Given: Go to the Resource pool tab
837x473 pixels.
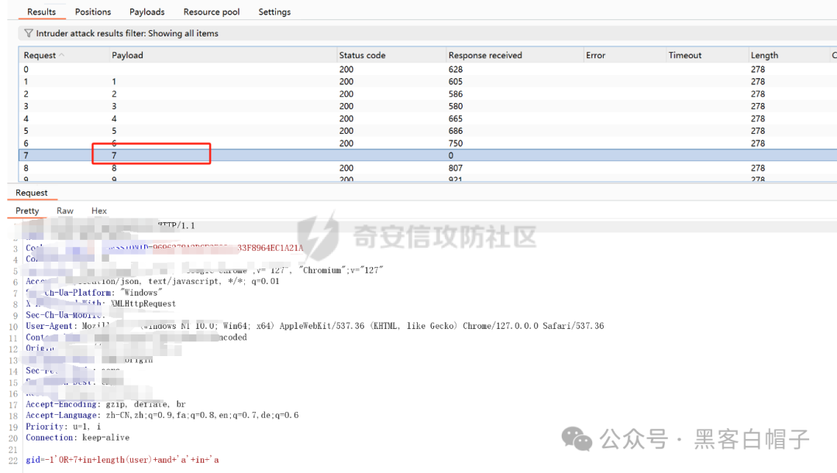Looking at the screenshot, I should (x=212, y=12).
